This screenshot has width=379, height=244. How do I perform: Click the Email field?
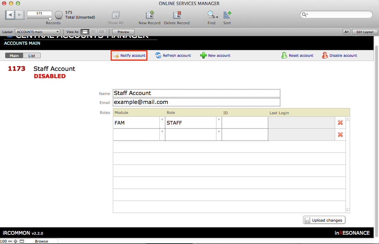[x=196, y=102]
